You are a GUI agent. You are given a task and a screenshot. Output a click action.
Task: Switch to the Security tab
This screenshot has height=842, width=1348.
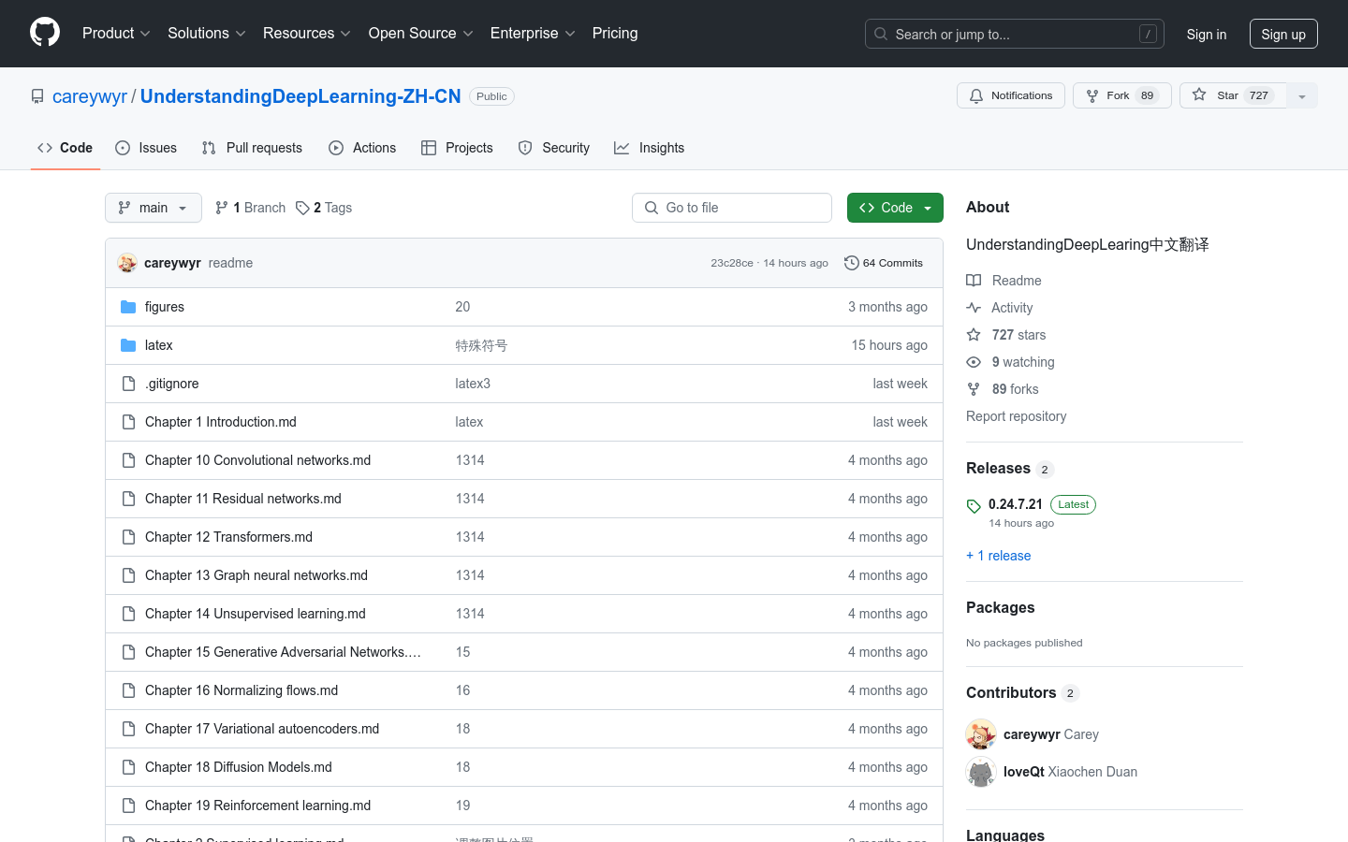(x=554, y=148)
